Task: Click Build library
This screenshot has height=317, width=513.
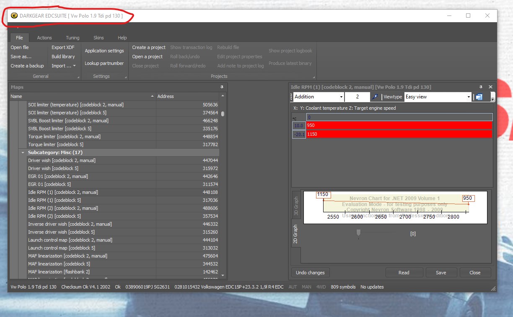Action: [x=63, y=57]
